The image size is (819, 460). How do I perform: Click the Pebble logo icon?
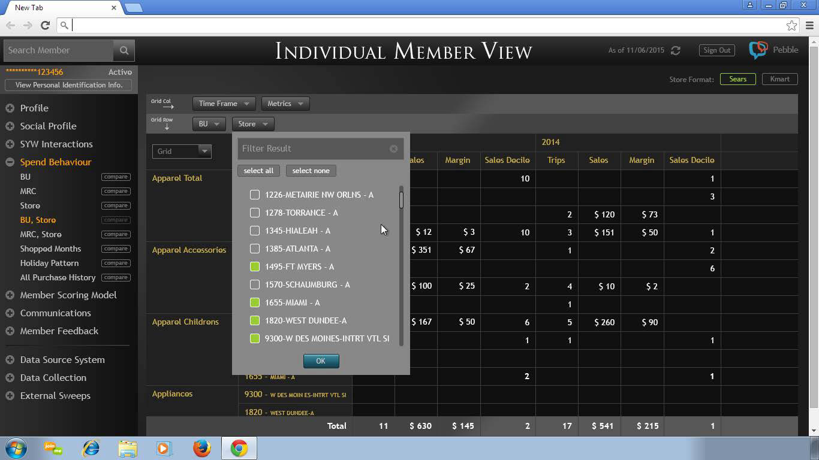coord(758,50)
